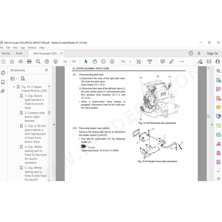The image size is (222, 222).
Task: Expand the right tools pane arrow
Action: click(x=212, y=125)
